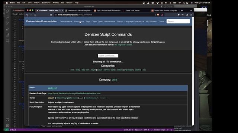The image size is (238, 133).
Task: Open VS Code Explorer sidebar icon
Action: coord(7,11)
